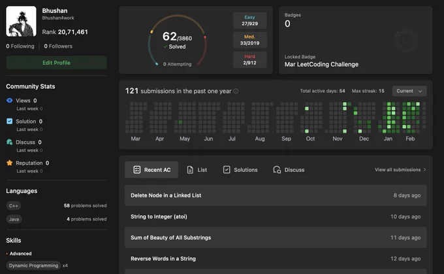Open Reverse Words in a String

coord(276,258)
